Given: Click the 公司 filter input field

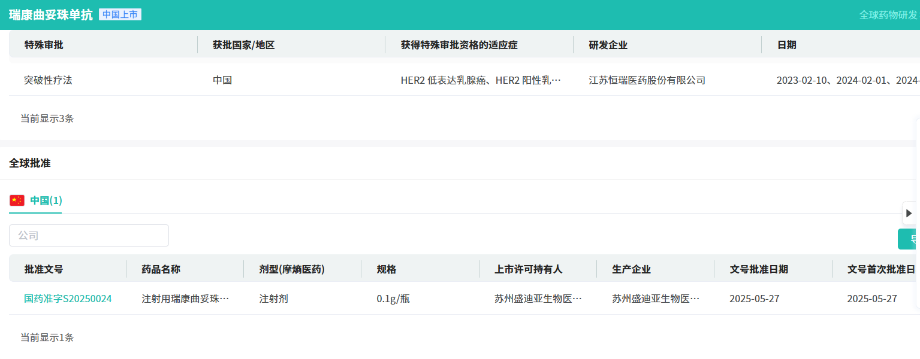Looking at the screenshot, I should click(x=89, y=236).
